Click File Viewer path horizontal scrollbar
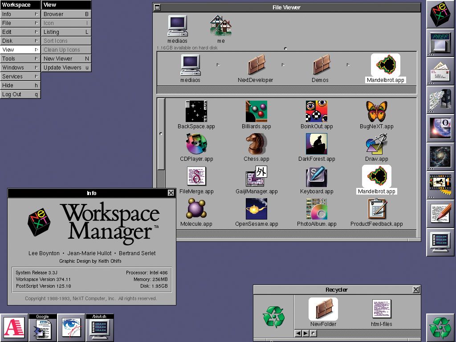Image resolution: width=456 pixels, height=342 pixels. tap(286, 90)
